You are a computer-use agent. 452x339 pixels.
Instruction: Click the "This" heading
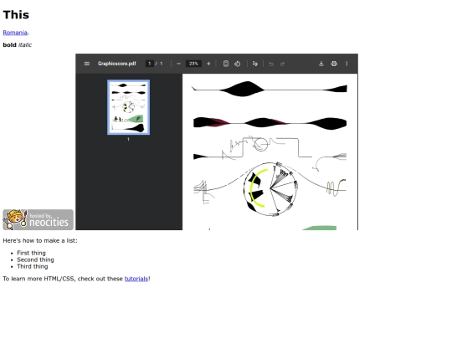pos(16,15)
